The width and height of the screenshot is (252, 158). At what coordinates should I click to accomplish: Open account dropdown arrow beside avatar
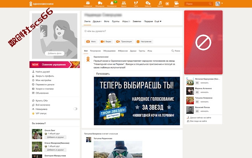222,3
